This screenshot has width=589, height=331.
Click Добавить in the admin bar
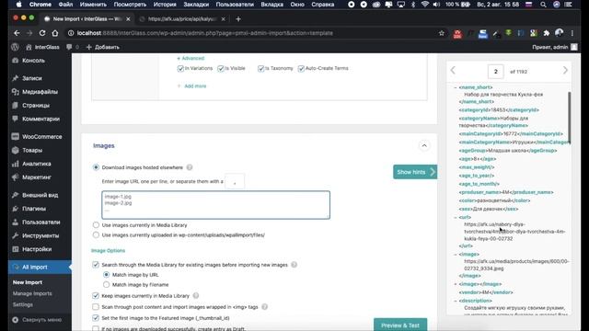(103, 47)
